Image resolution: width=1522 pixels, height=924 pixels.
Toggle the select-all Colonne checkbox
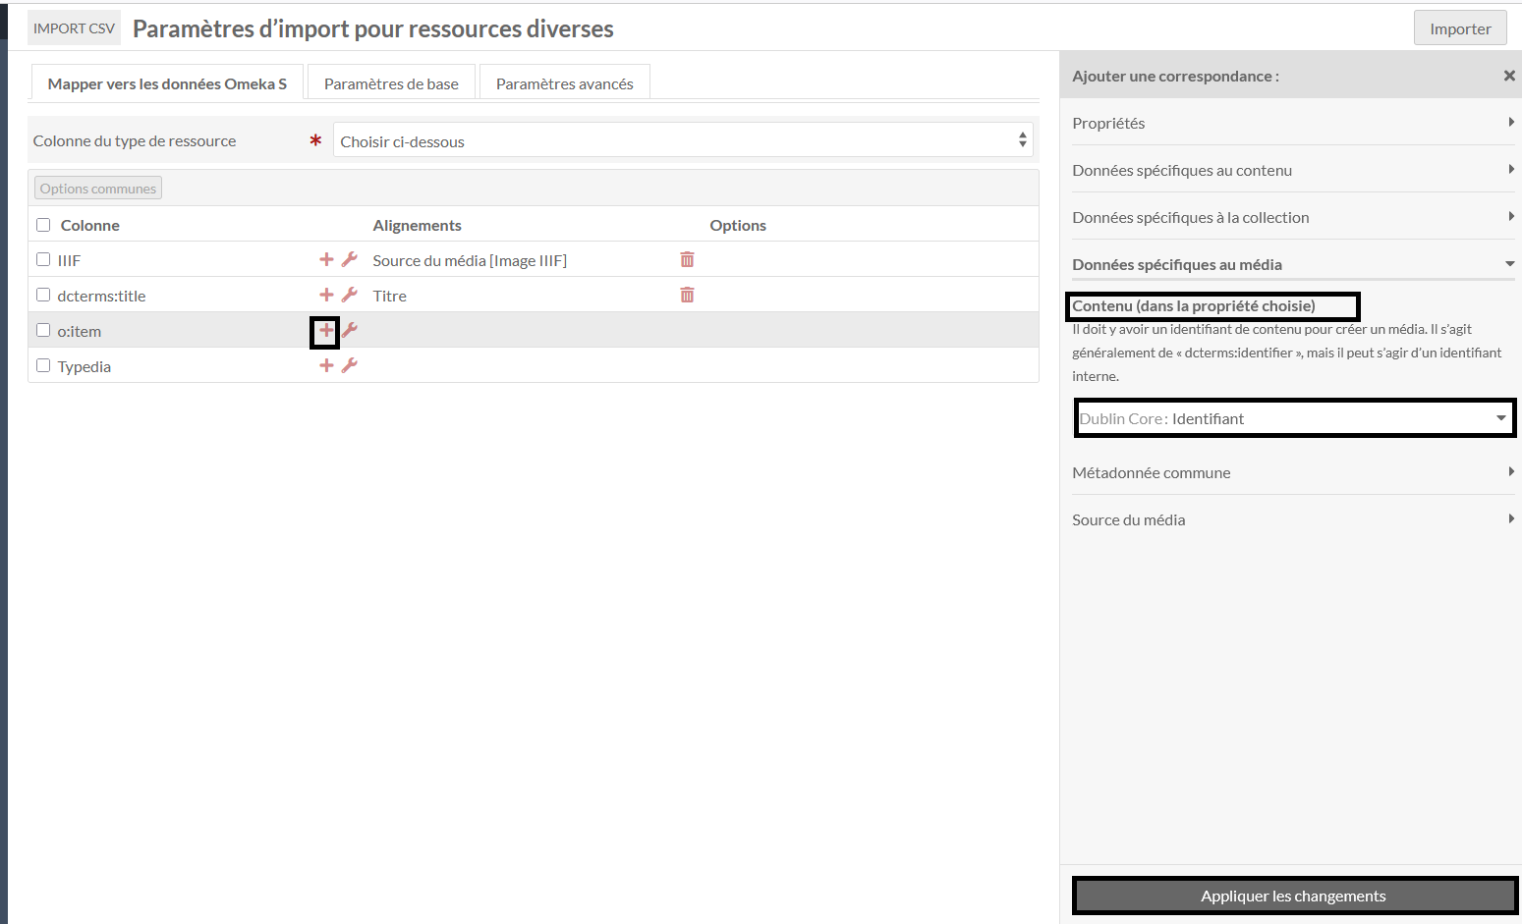pyautogui.click(x=43, y=225)
